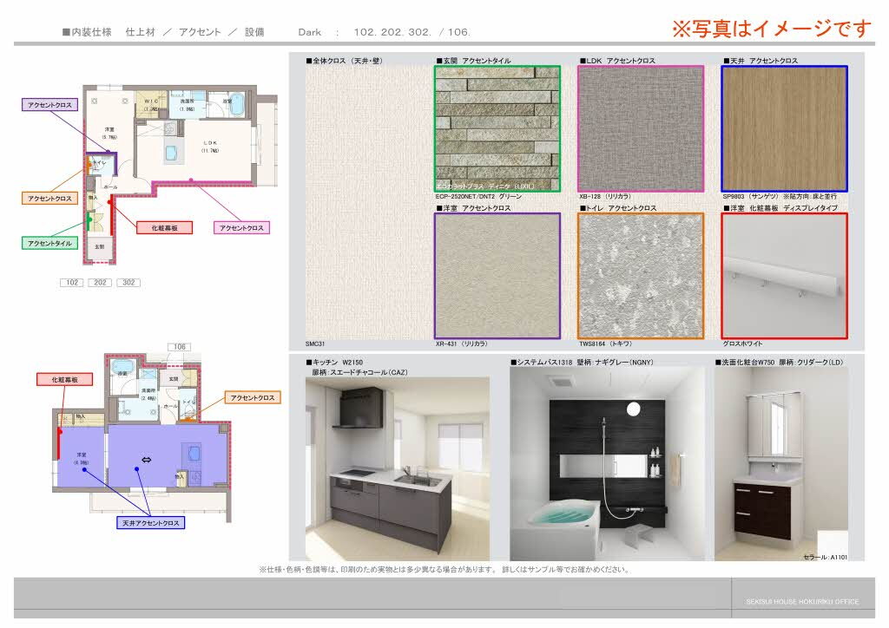The width and height of the screenshot is (889, 628).
Task: Open the kitchen W2150 photo
Action: point(398,469)
